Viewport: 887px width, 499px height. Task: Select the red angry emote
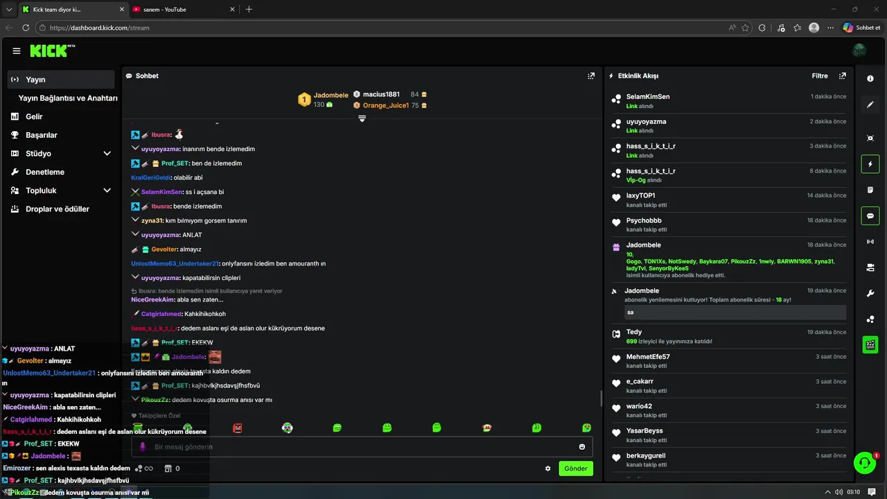click(x=238, y=428)
